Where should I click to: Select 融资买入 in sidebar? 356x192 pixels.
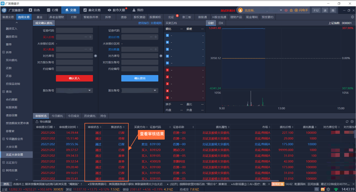pyautogui.click(x=12, y=29)
